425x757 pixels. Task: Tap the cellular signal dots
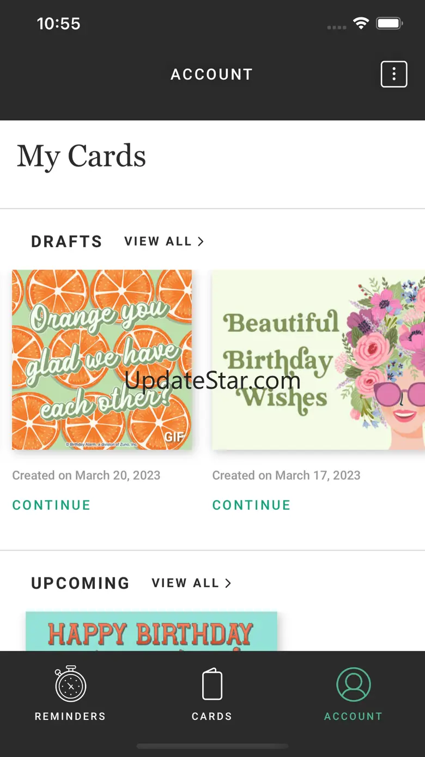[x=336, y=27]
